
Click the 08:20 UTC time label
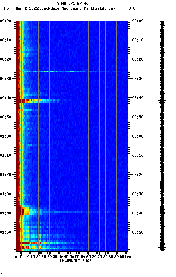[x=138, y=59]
